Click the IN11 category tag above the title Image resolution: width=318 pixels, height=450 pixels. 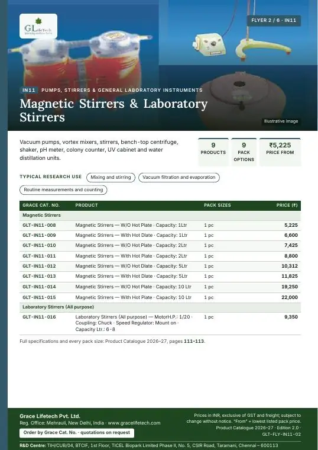click(x=29, y=90)
